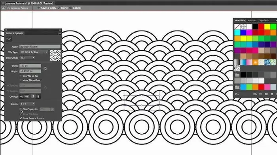Open the Tile Type dropdown showing Brick by Row

(34, 52)
